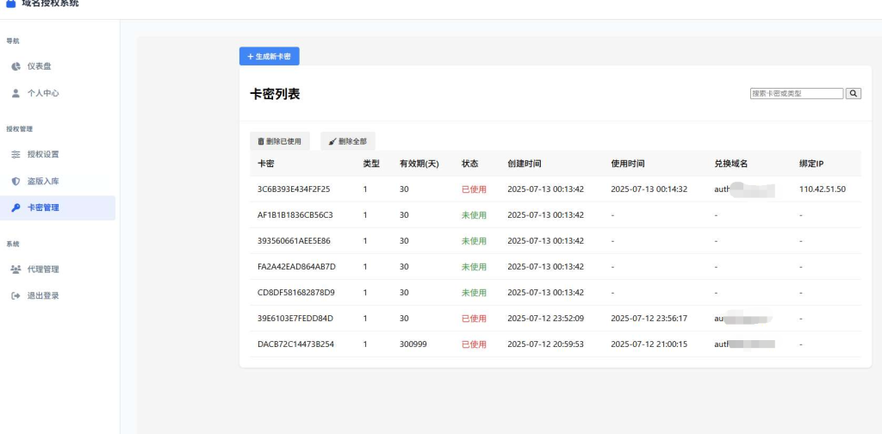Click the search magnifier button

pyautogui.click(x=854, y=94)
